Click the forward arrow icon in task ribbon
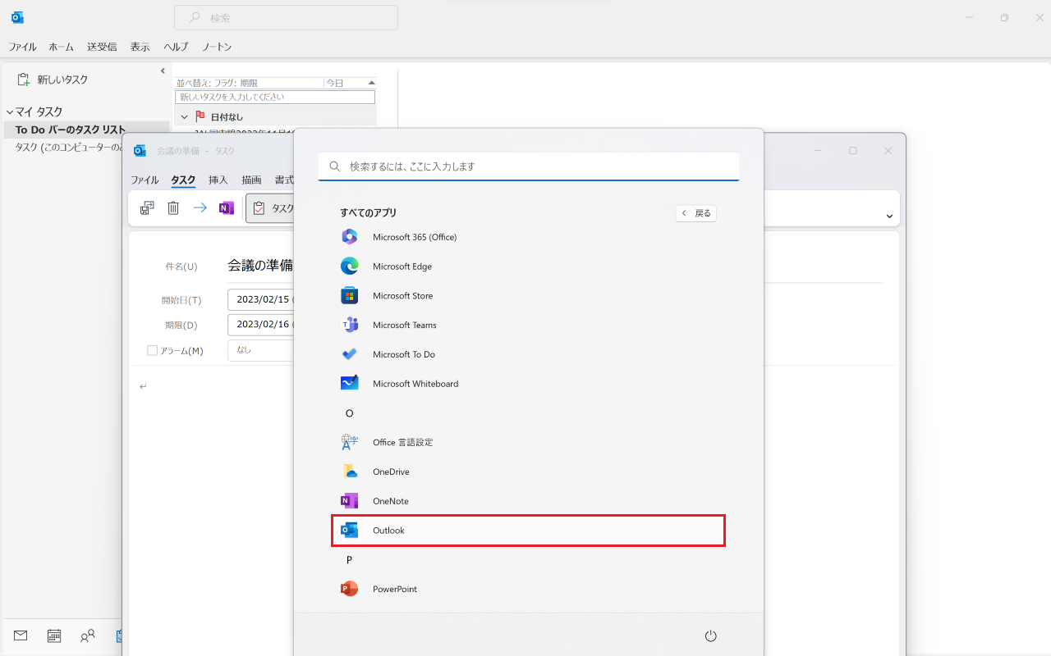 click(x=200, y=208)
